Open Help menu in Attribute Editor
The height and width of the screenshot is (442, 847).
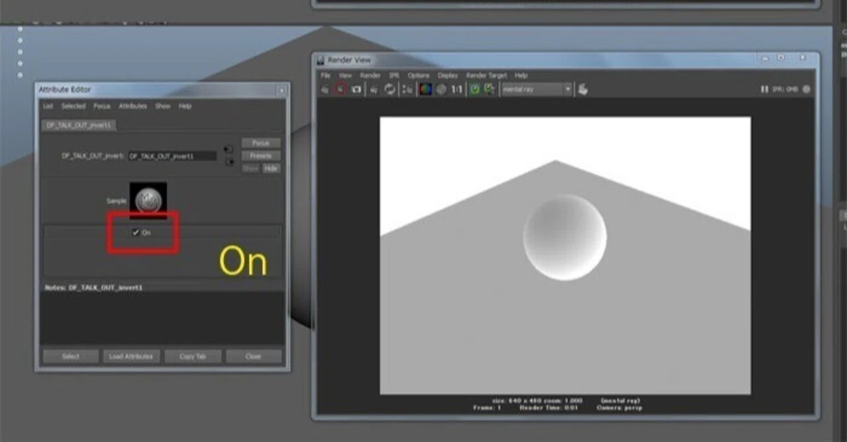(185, 106)
